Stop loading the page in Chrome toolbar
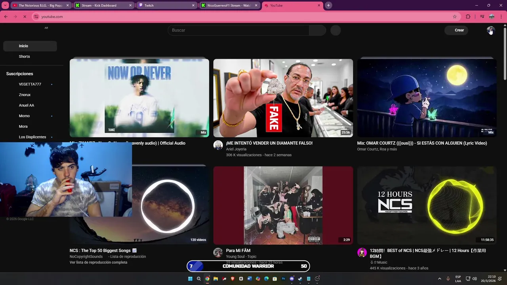 point(25,17)
